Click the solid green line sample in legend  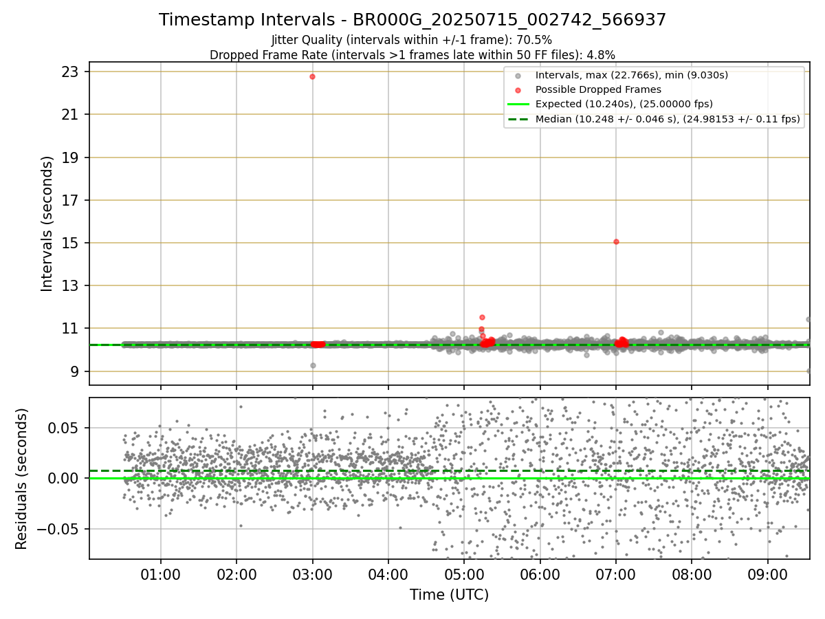(x=518, y=105)
